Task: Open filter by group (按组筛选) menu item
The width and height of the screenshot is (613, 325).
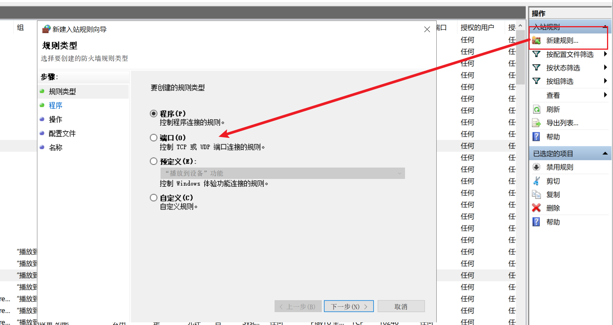Action: tap(560, 81)
